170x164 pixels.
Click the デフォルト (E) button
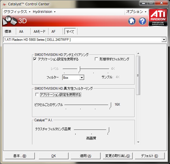(x=150, y=156)
